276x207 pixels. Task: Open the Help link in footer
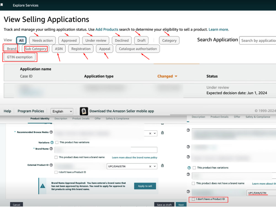[x=7, y=111]
